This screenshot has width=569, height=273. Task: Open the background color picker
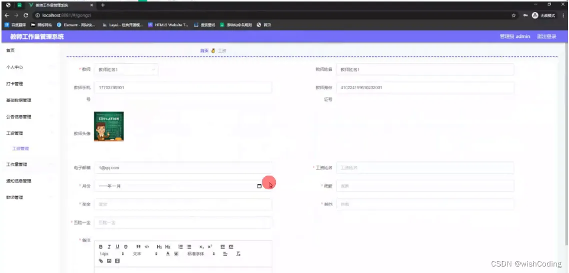176,254
